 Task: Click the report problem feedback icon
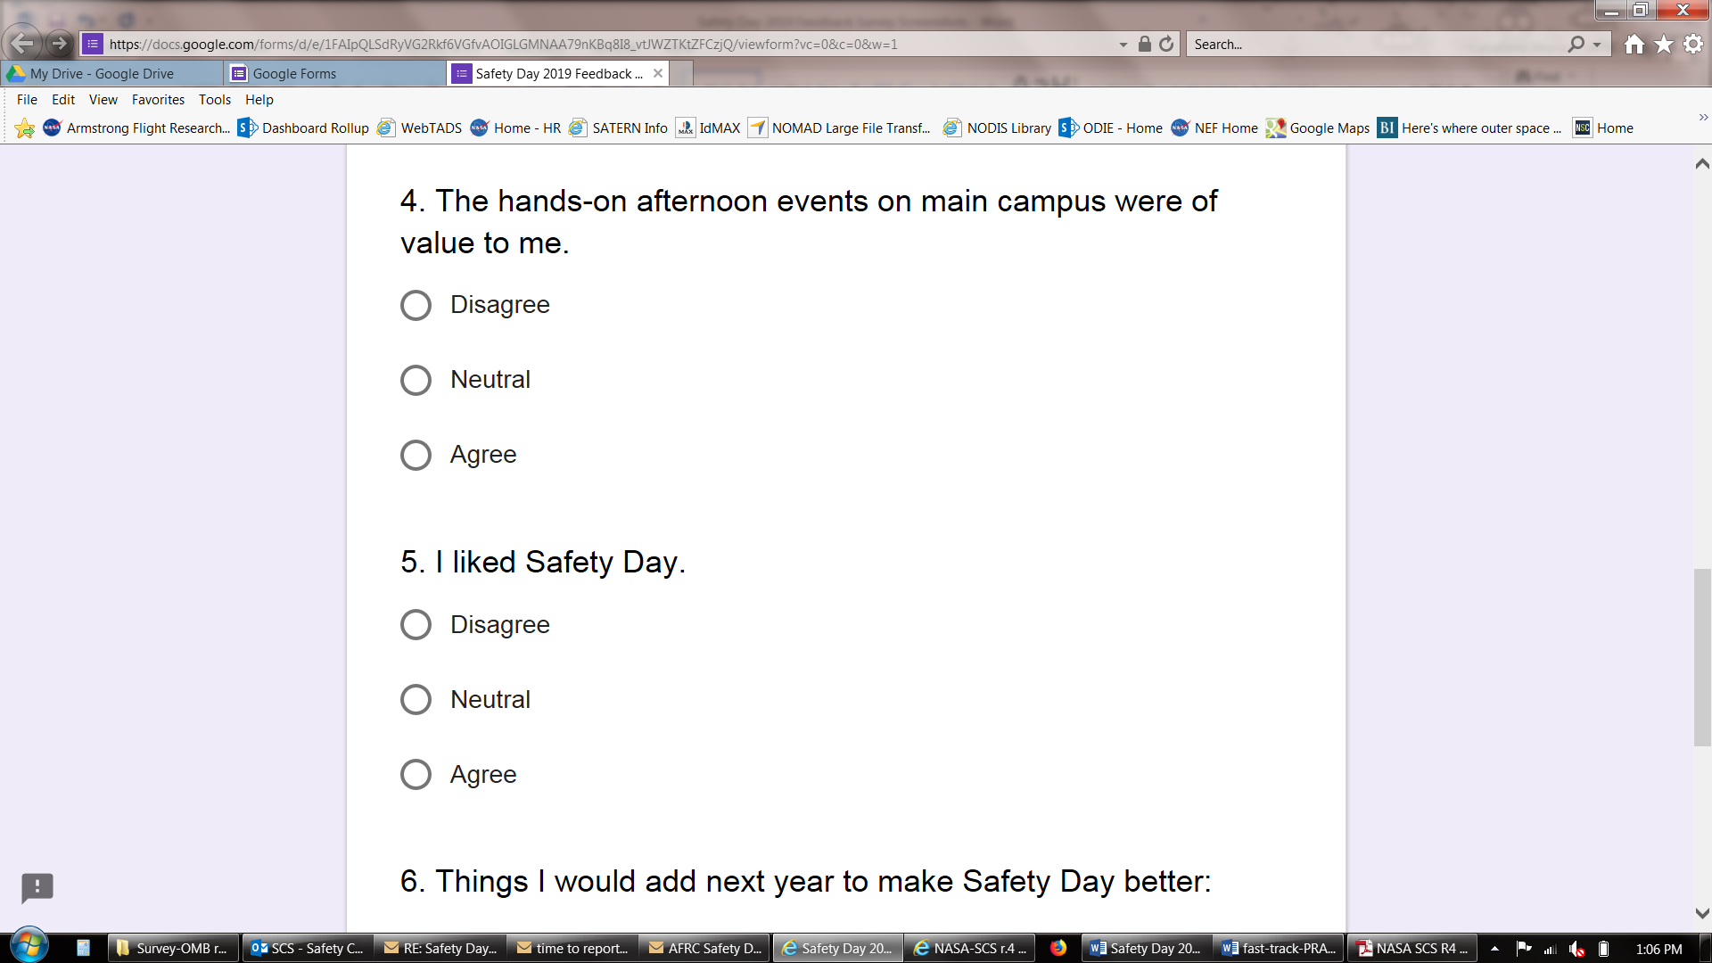point(37,887)
